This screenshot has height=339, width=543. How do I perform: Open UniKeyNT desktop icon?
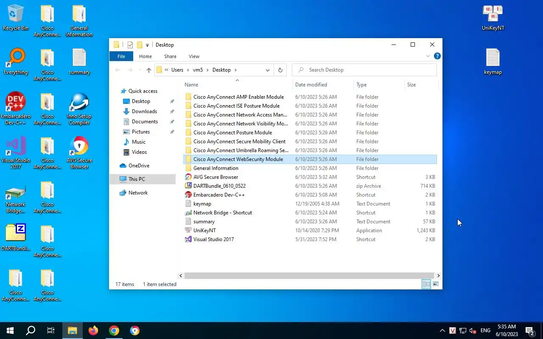pyautogui.click(x=493, y=18)
